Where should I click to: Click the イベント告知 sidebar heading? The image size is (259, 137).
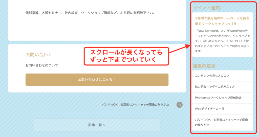206,8
